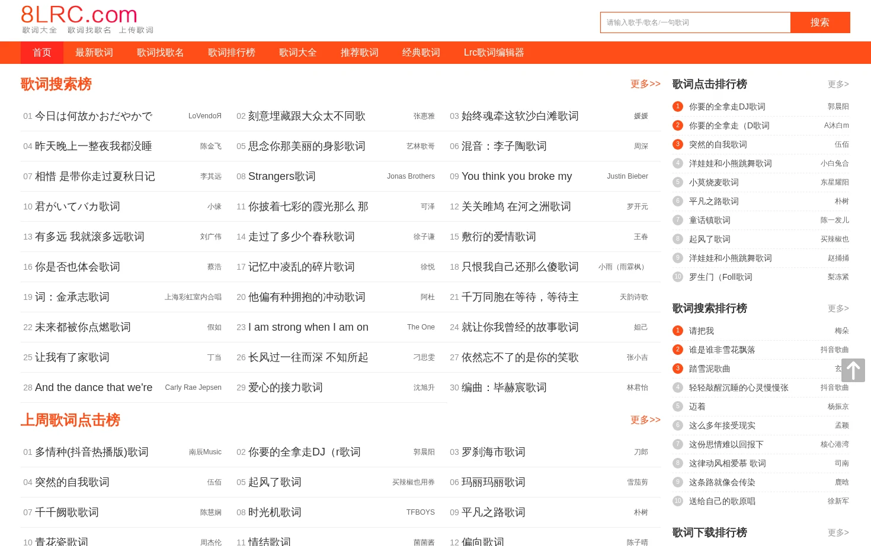Open 他偏有种拥抱的冲动歌词 entry
The image size is (871, 546).
[x=307, y=297]
